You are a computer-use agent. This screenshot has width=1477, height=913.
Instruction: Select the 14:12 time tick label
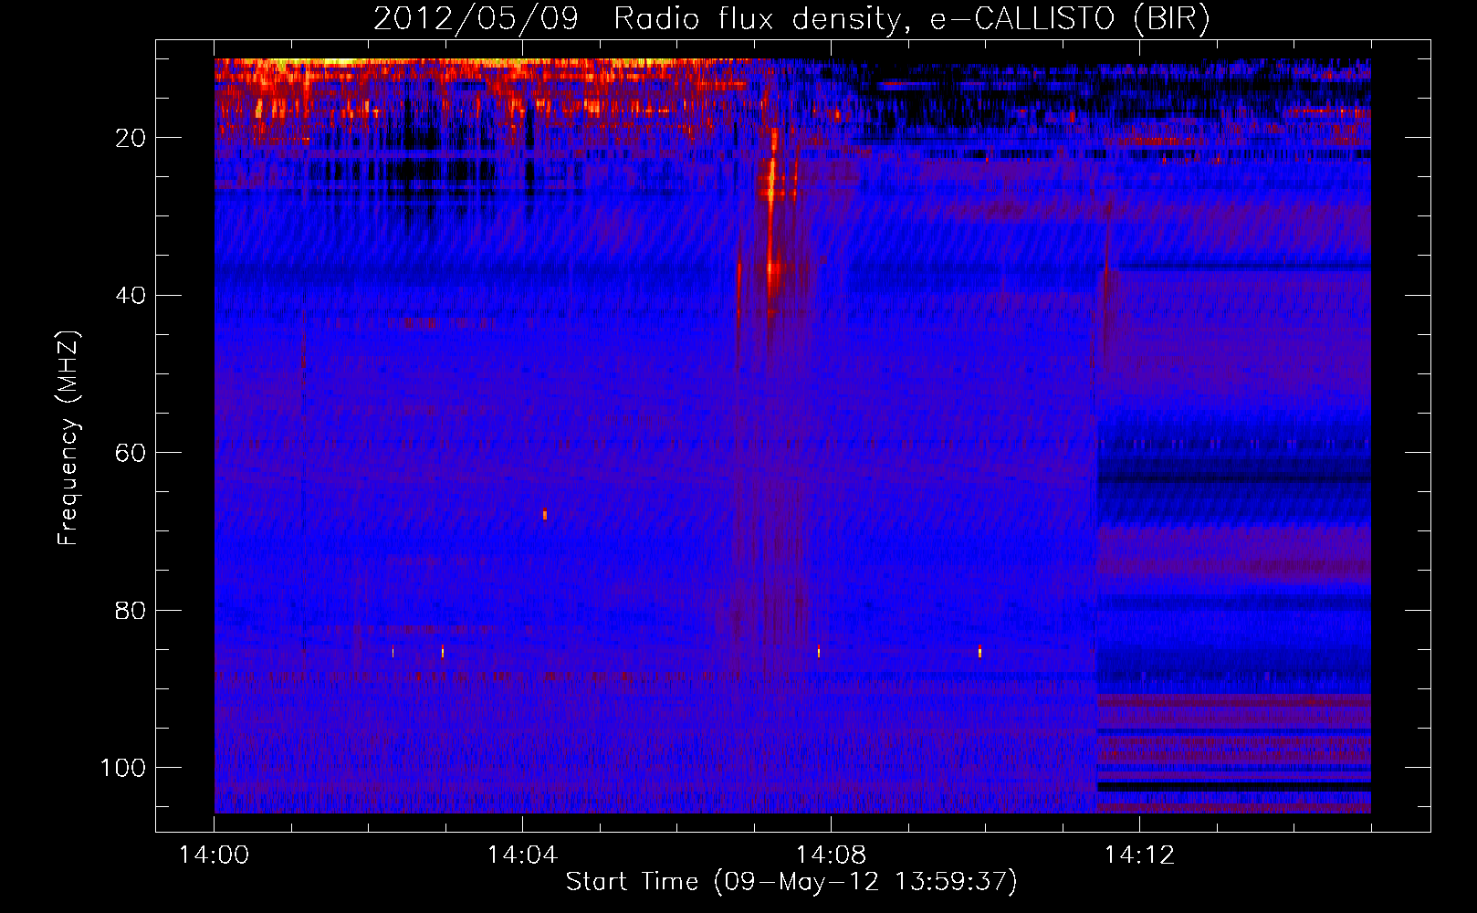coord(1139,855)
